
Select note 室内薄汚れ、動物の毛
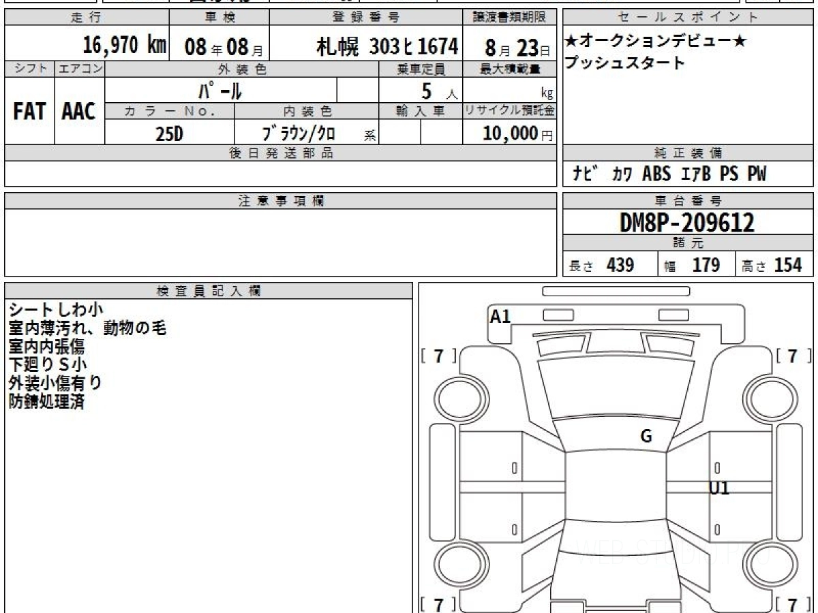87,328
